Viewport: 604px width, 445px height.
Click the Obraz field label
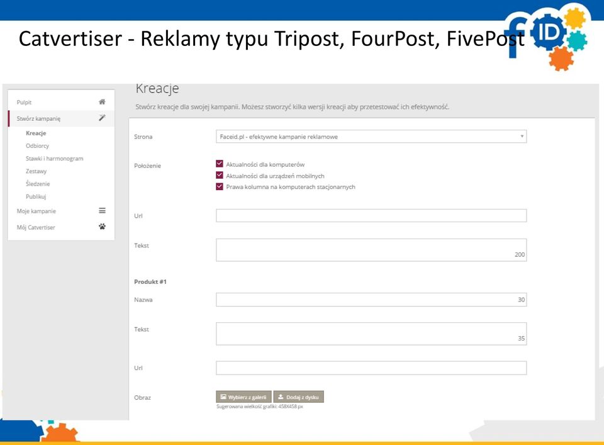(142, 397)
